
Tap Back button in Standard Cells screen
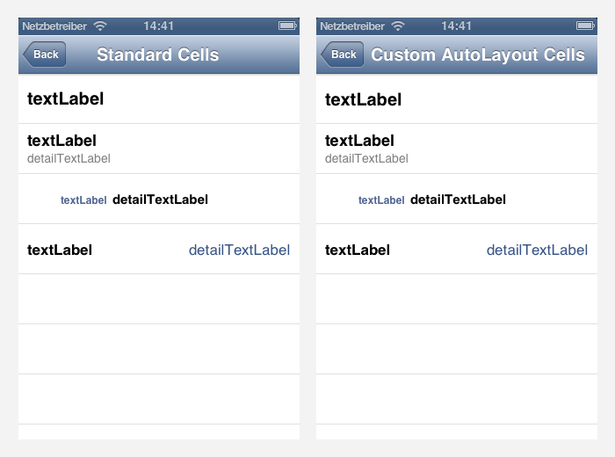(45, 54)
